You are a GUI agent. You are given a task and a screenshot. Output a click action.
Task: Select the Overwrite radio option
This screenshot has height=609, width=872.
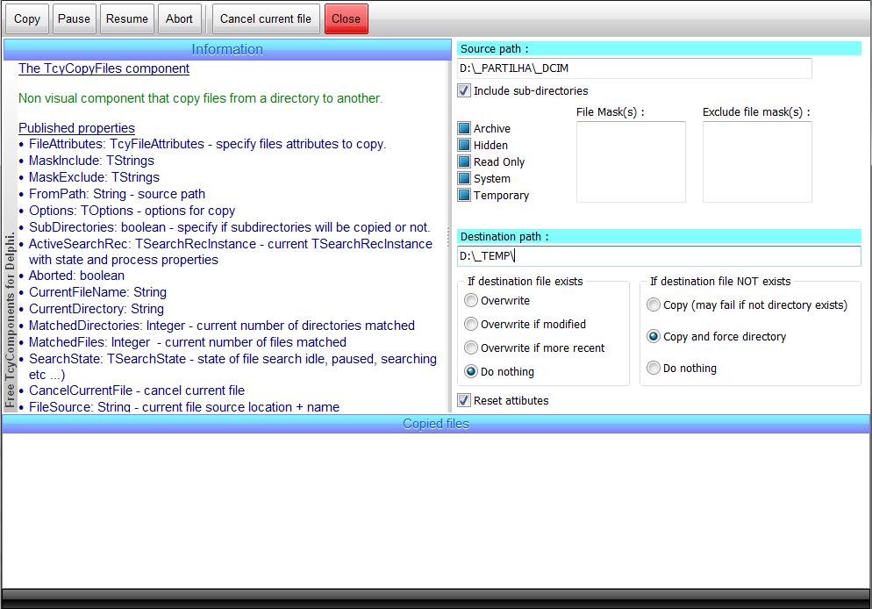pyautogui.click(x=471, y=301)
